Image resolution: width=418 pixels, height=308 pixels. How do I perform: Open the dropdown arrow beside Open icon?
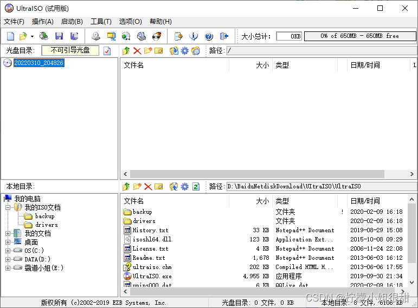pos(32,36)
